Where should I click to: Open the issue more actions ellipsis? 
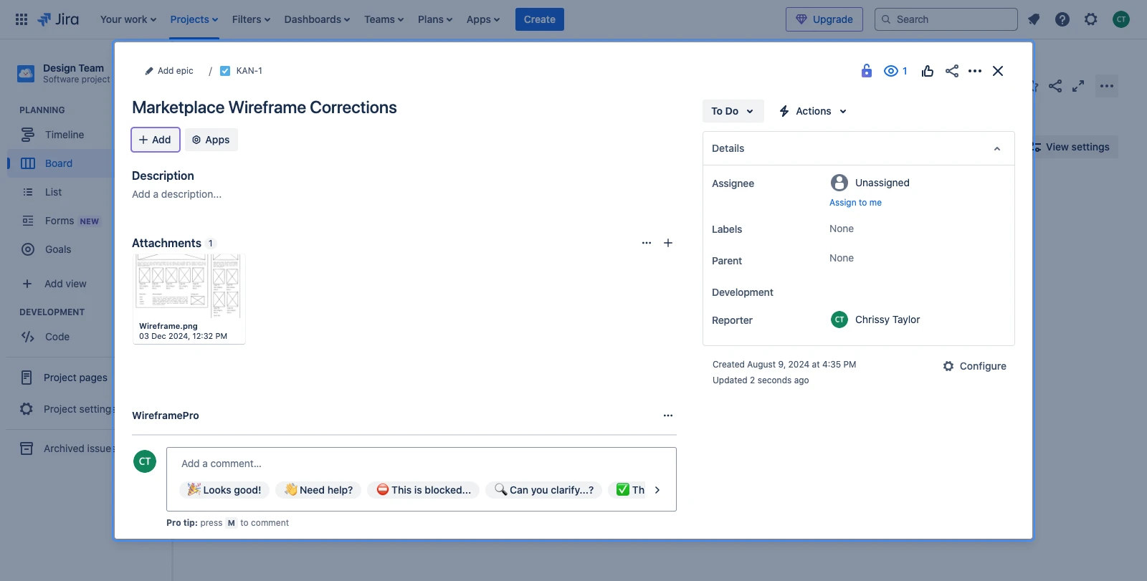975,71
